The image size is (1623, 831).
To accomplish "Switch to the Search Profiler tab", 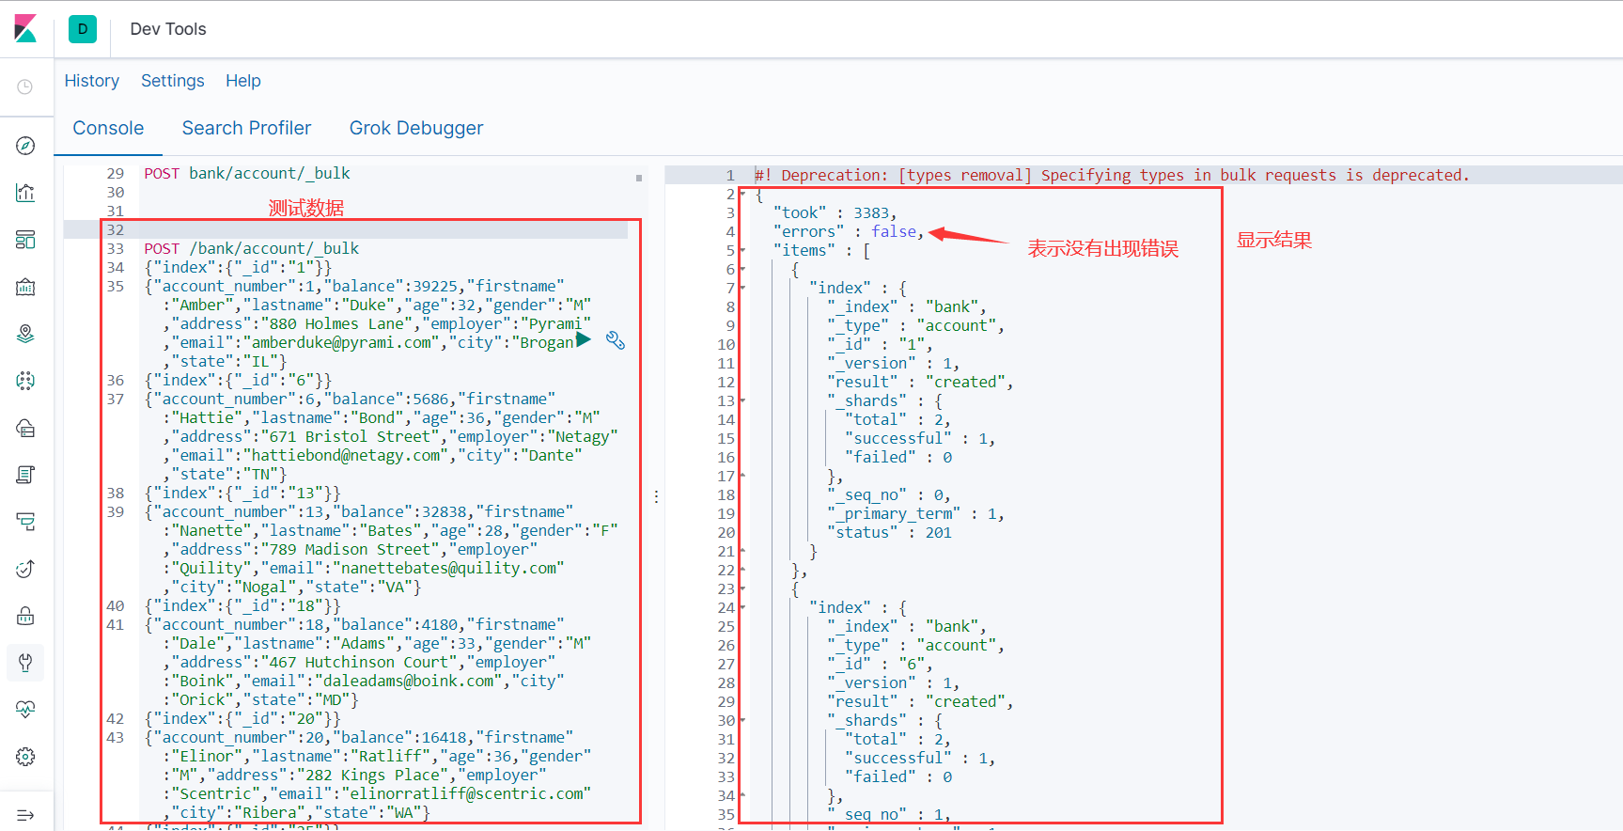I will tap(246, 128).
